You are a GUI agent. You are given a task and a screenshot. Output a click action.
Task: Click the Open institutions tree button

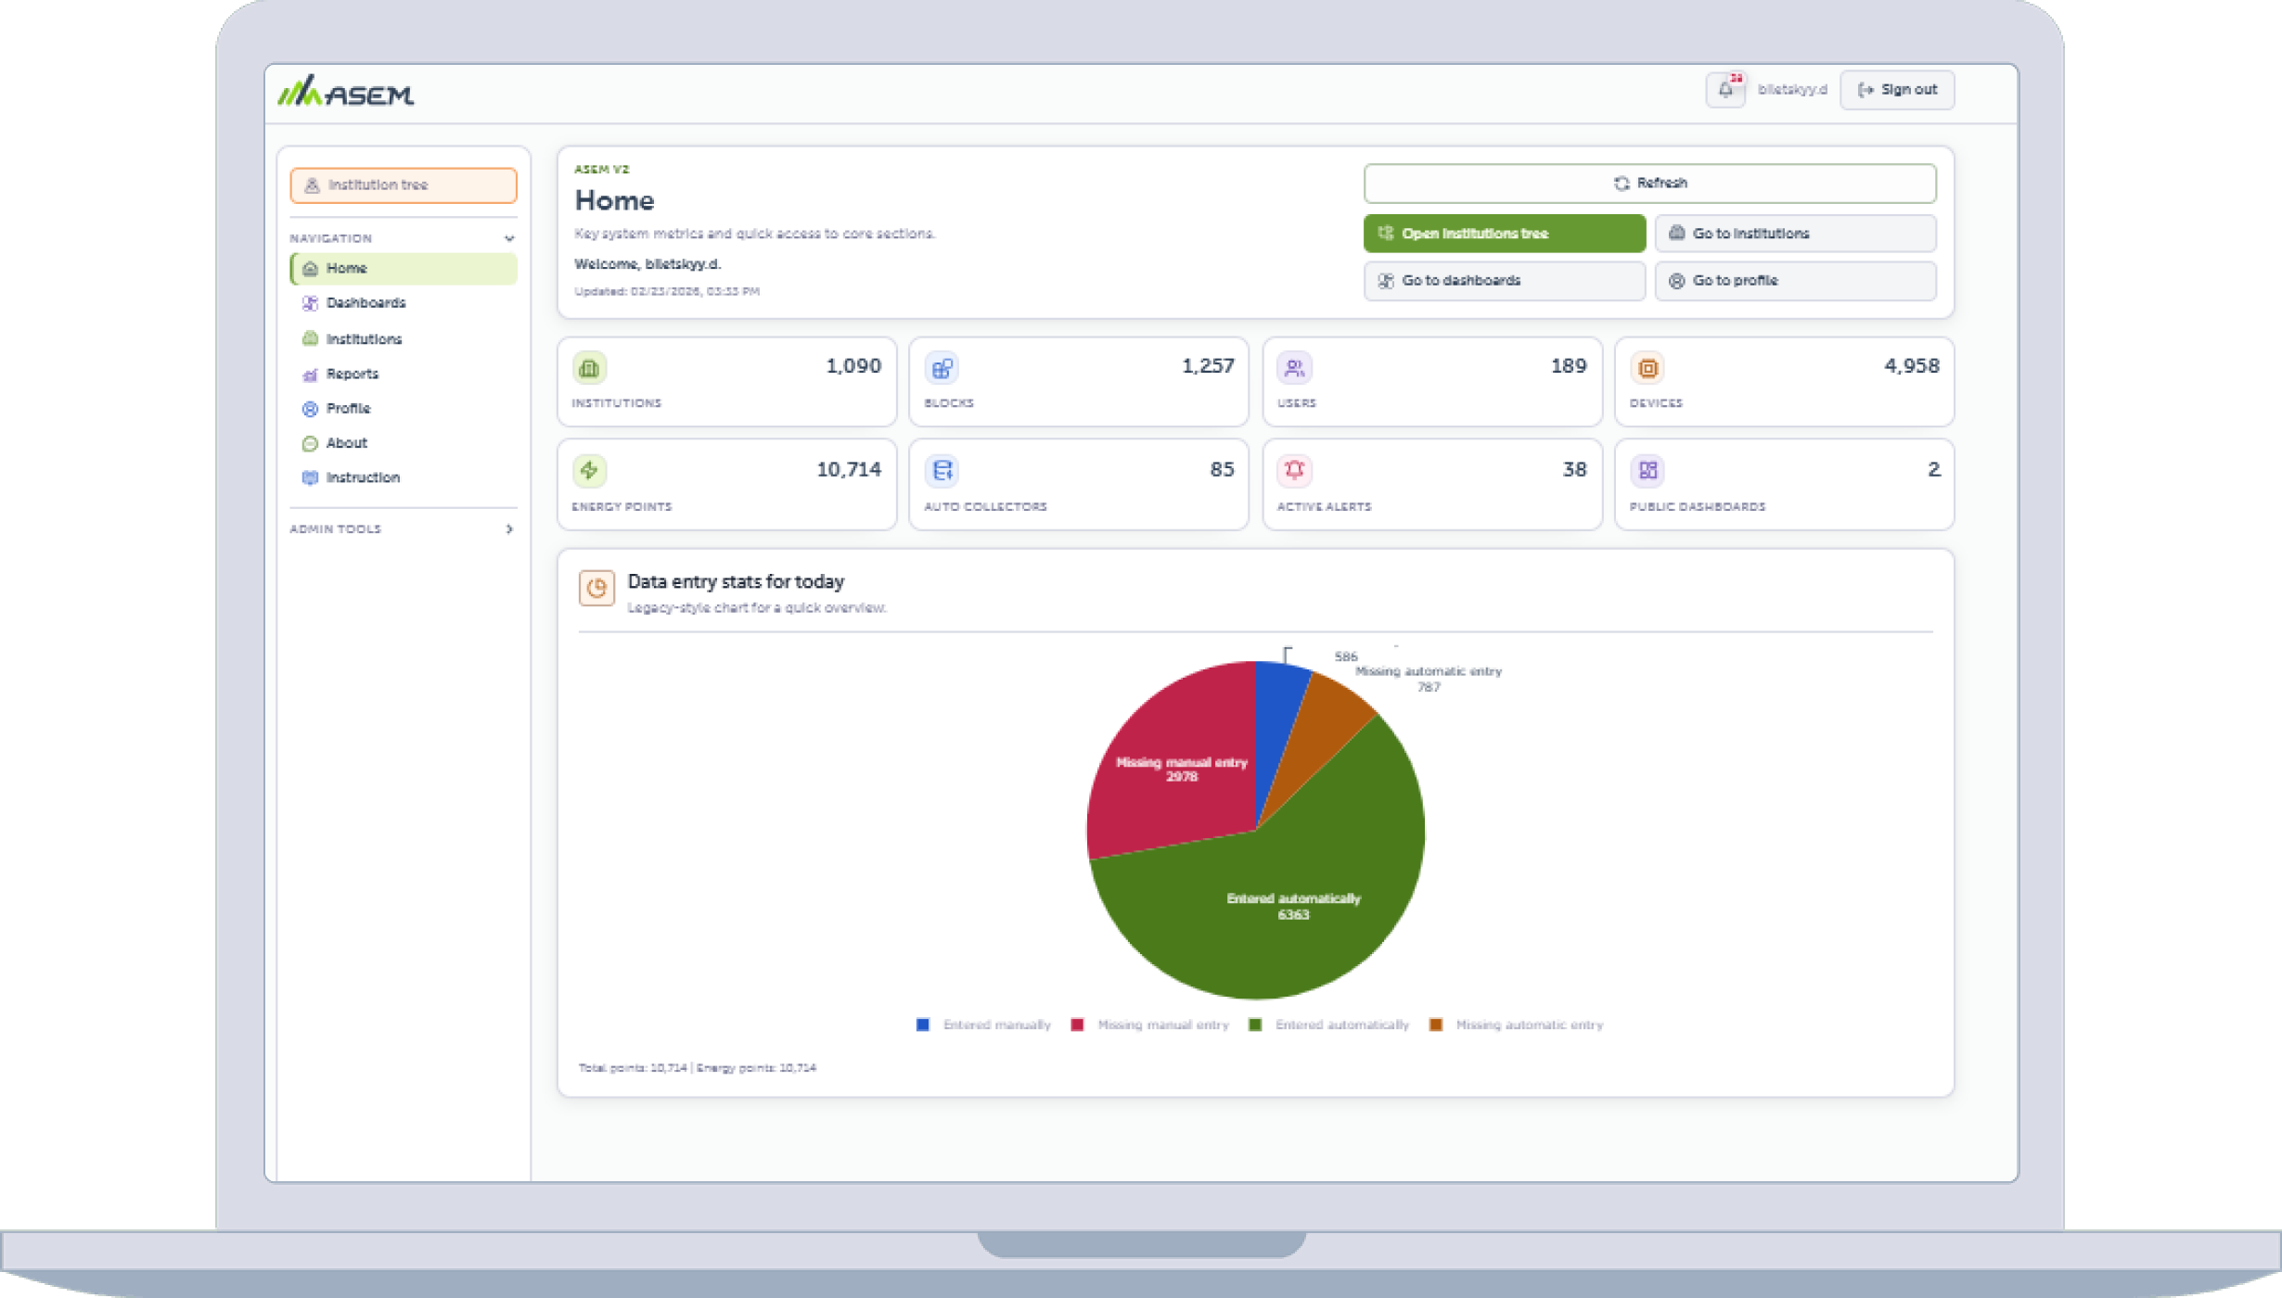[1504, 234]
